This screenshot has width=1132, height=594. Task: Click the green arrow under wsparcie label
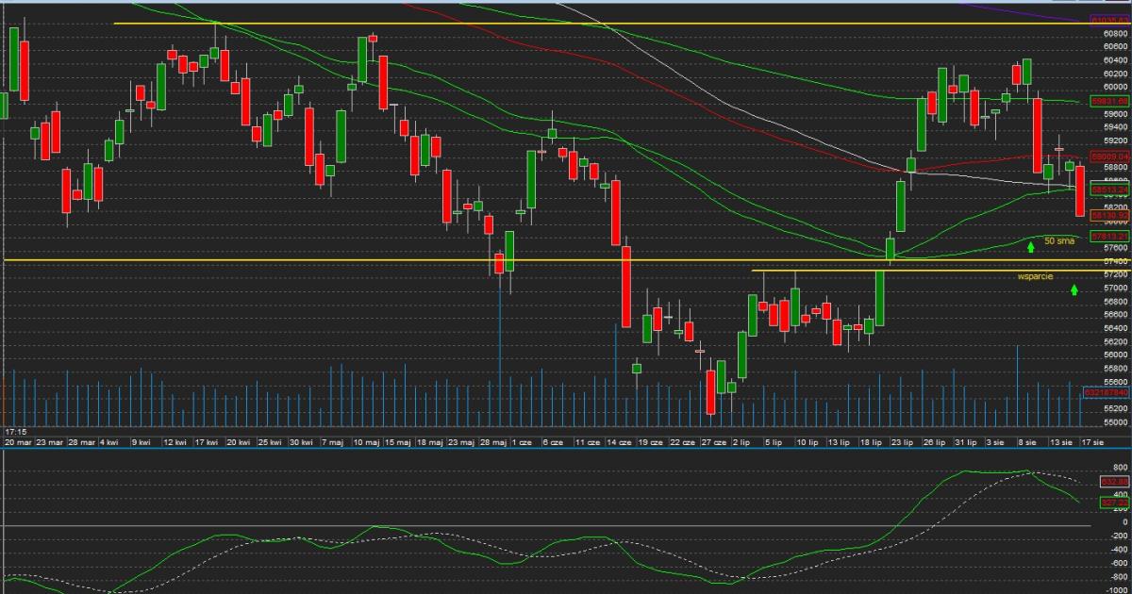click(x=1074, y=289)
